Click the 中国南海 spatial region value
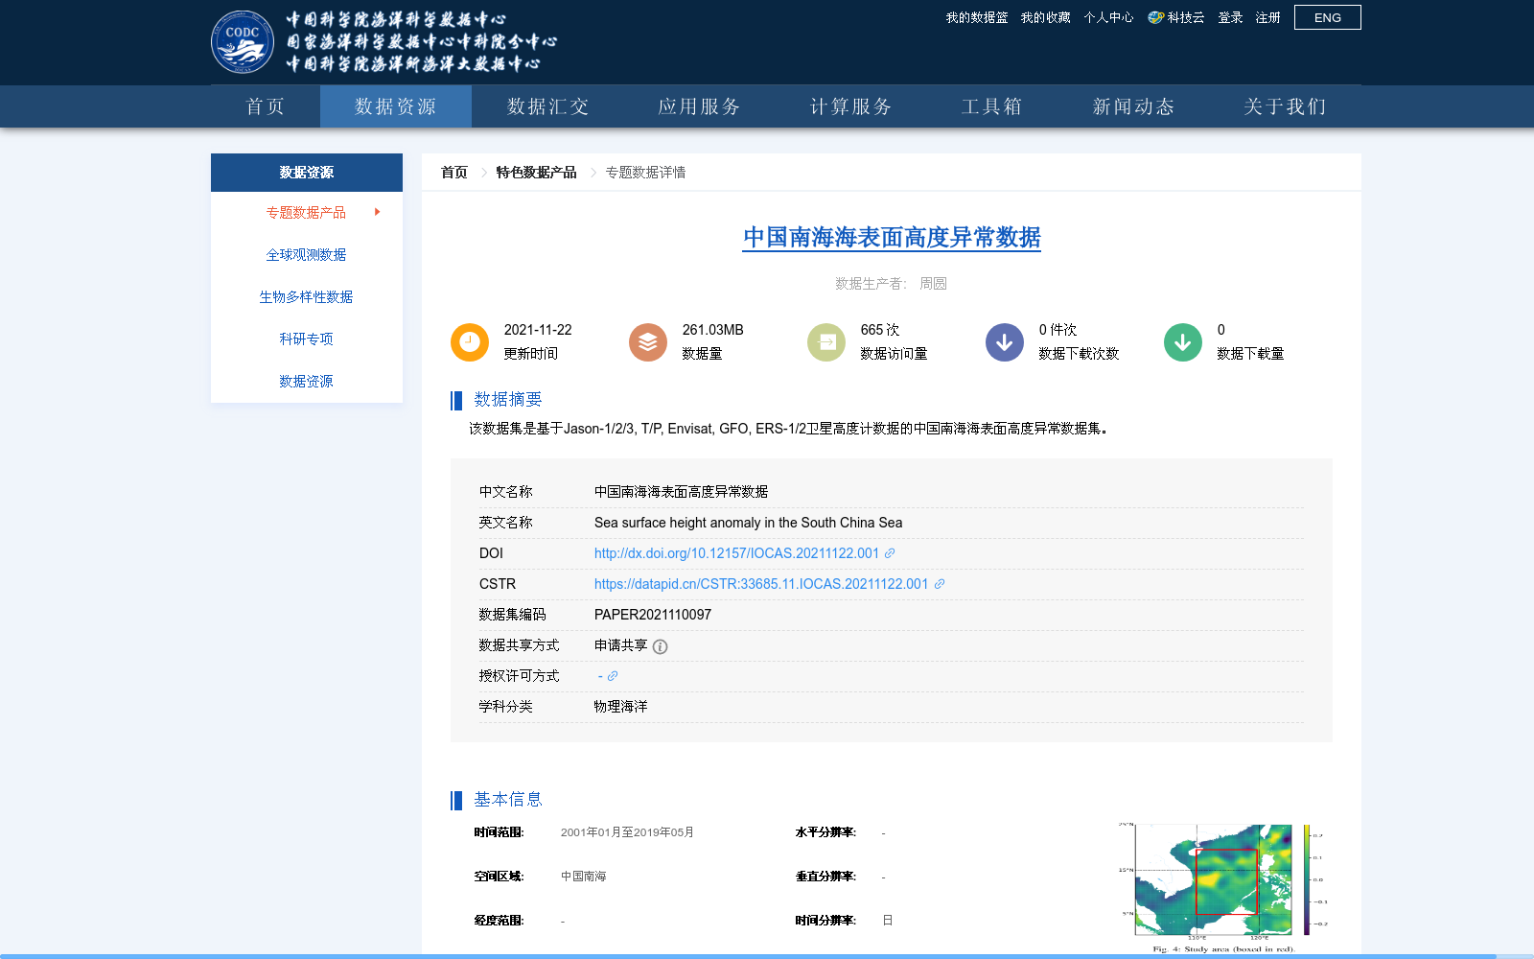Viewport: 1534px width, 959px height. (x=583, y=877)
